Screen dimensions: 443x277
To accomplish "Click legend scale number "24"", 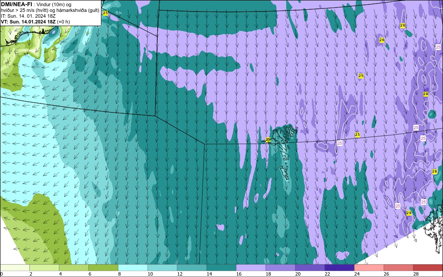I will click(357, 274).
